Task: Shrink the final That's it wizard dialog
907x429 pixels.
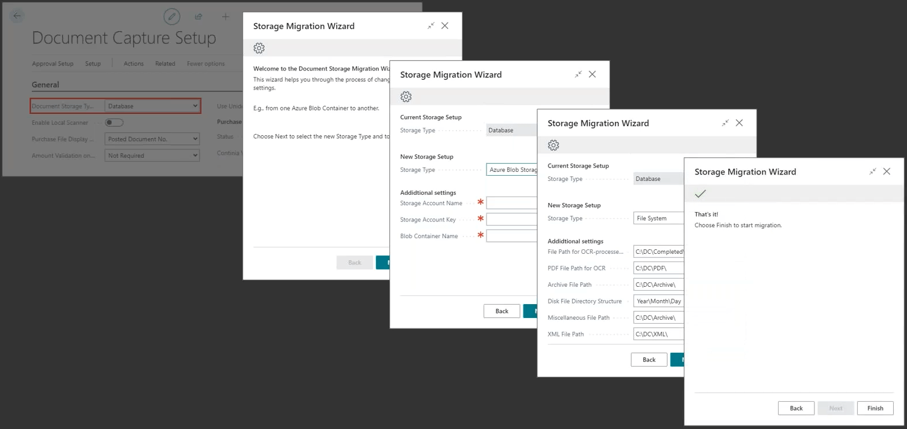Action: pos(872,172)
